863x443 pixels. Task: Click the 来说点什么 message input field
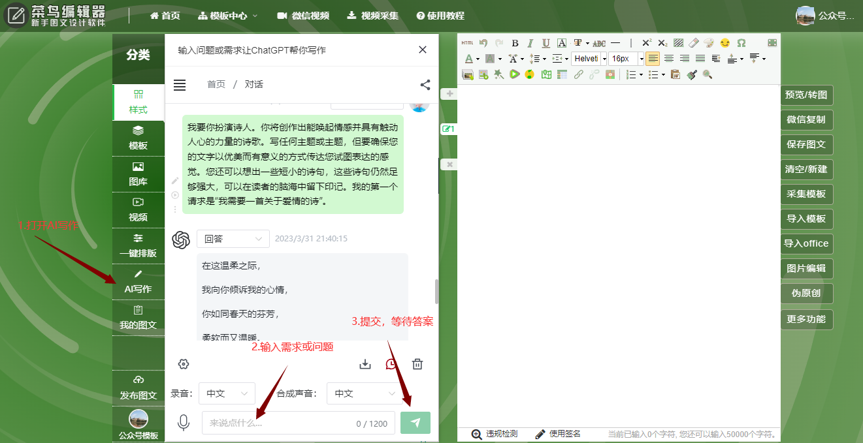(299, 423)
